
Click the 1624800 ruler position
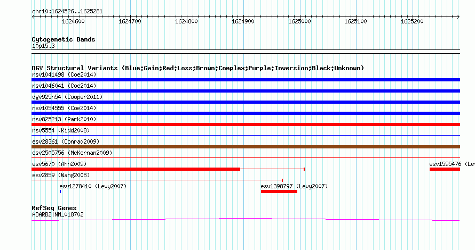pyautogui.click(x=186, y=21)
